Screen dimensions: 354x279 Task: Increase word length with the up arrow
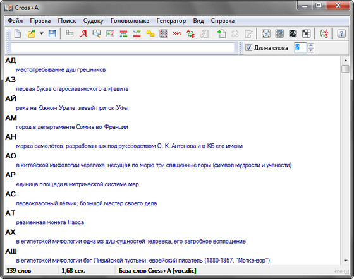point(310,45)
